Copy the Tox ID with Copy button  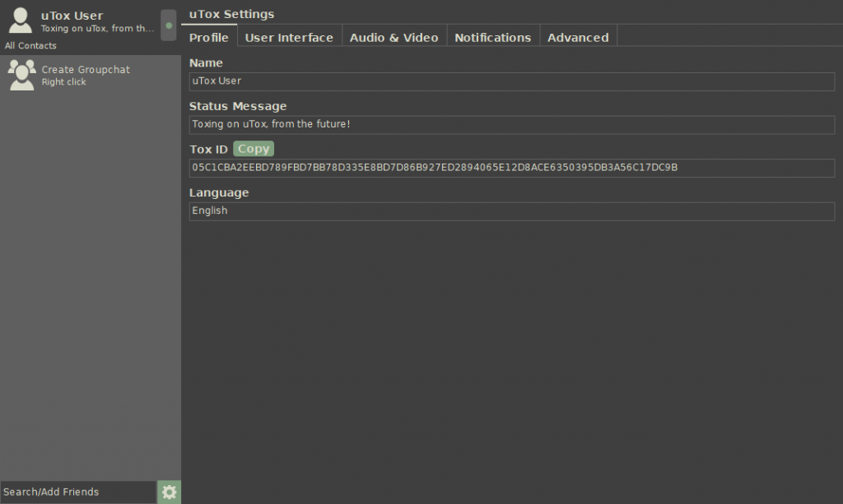254,149
